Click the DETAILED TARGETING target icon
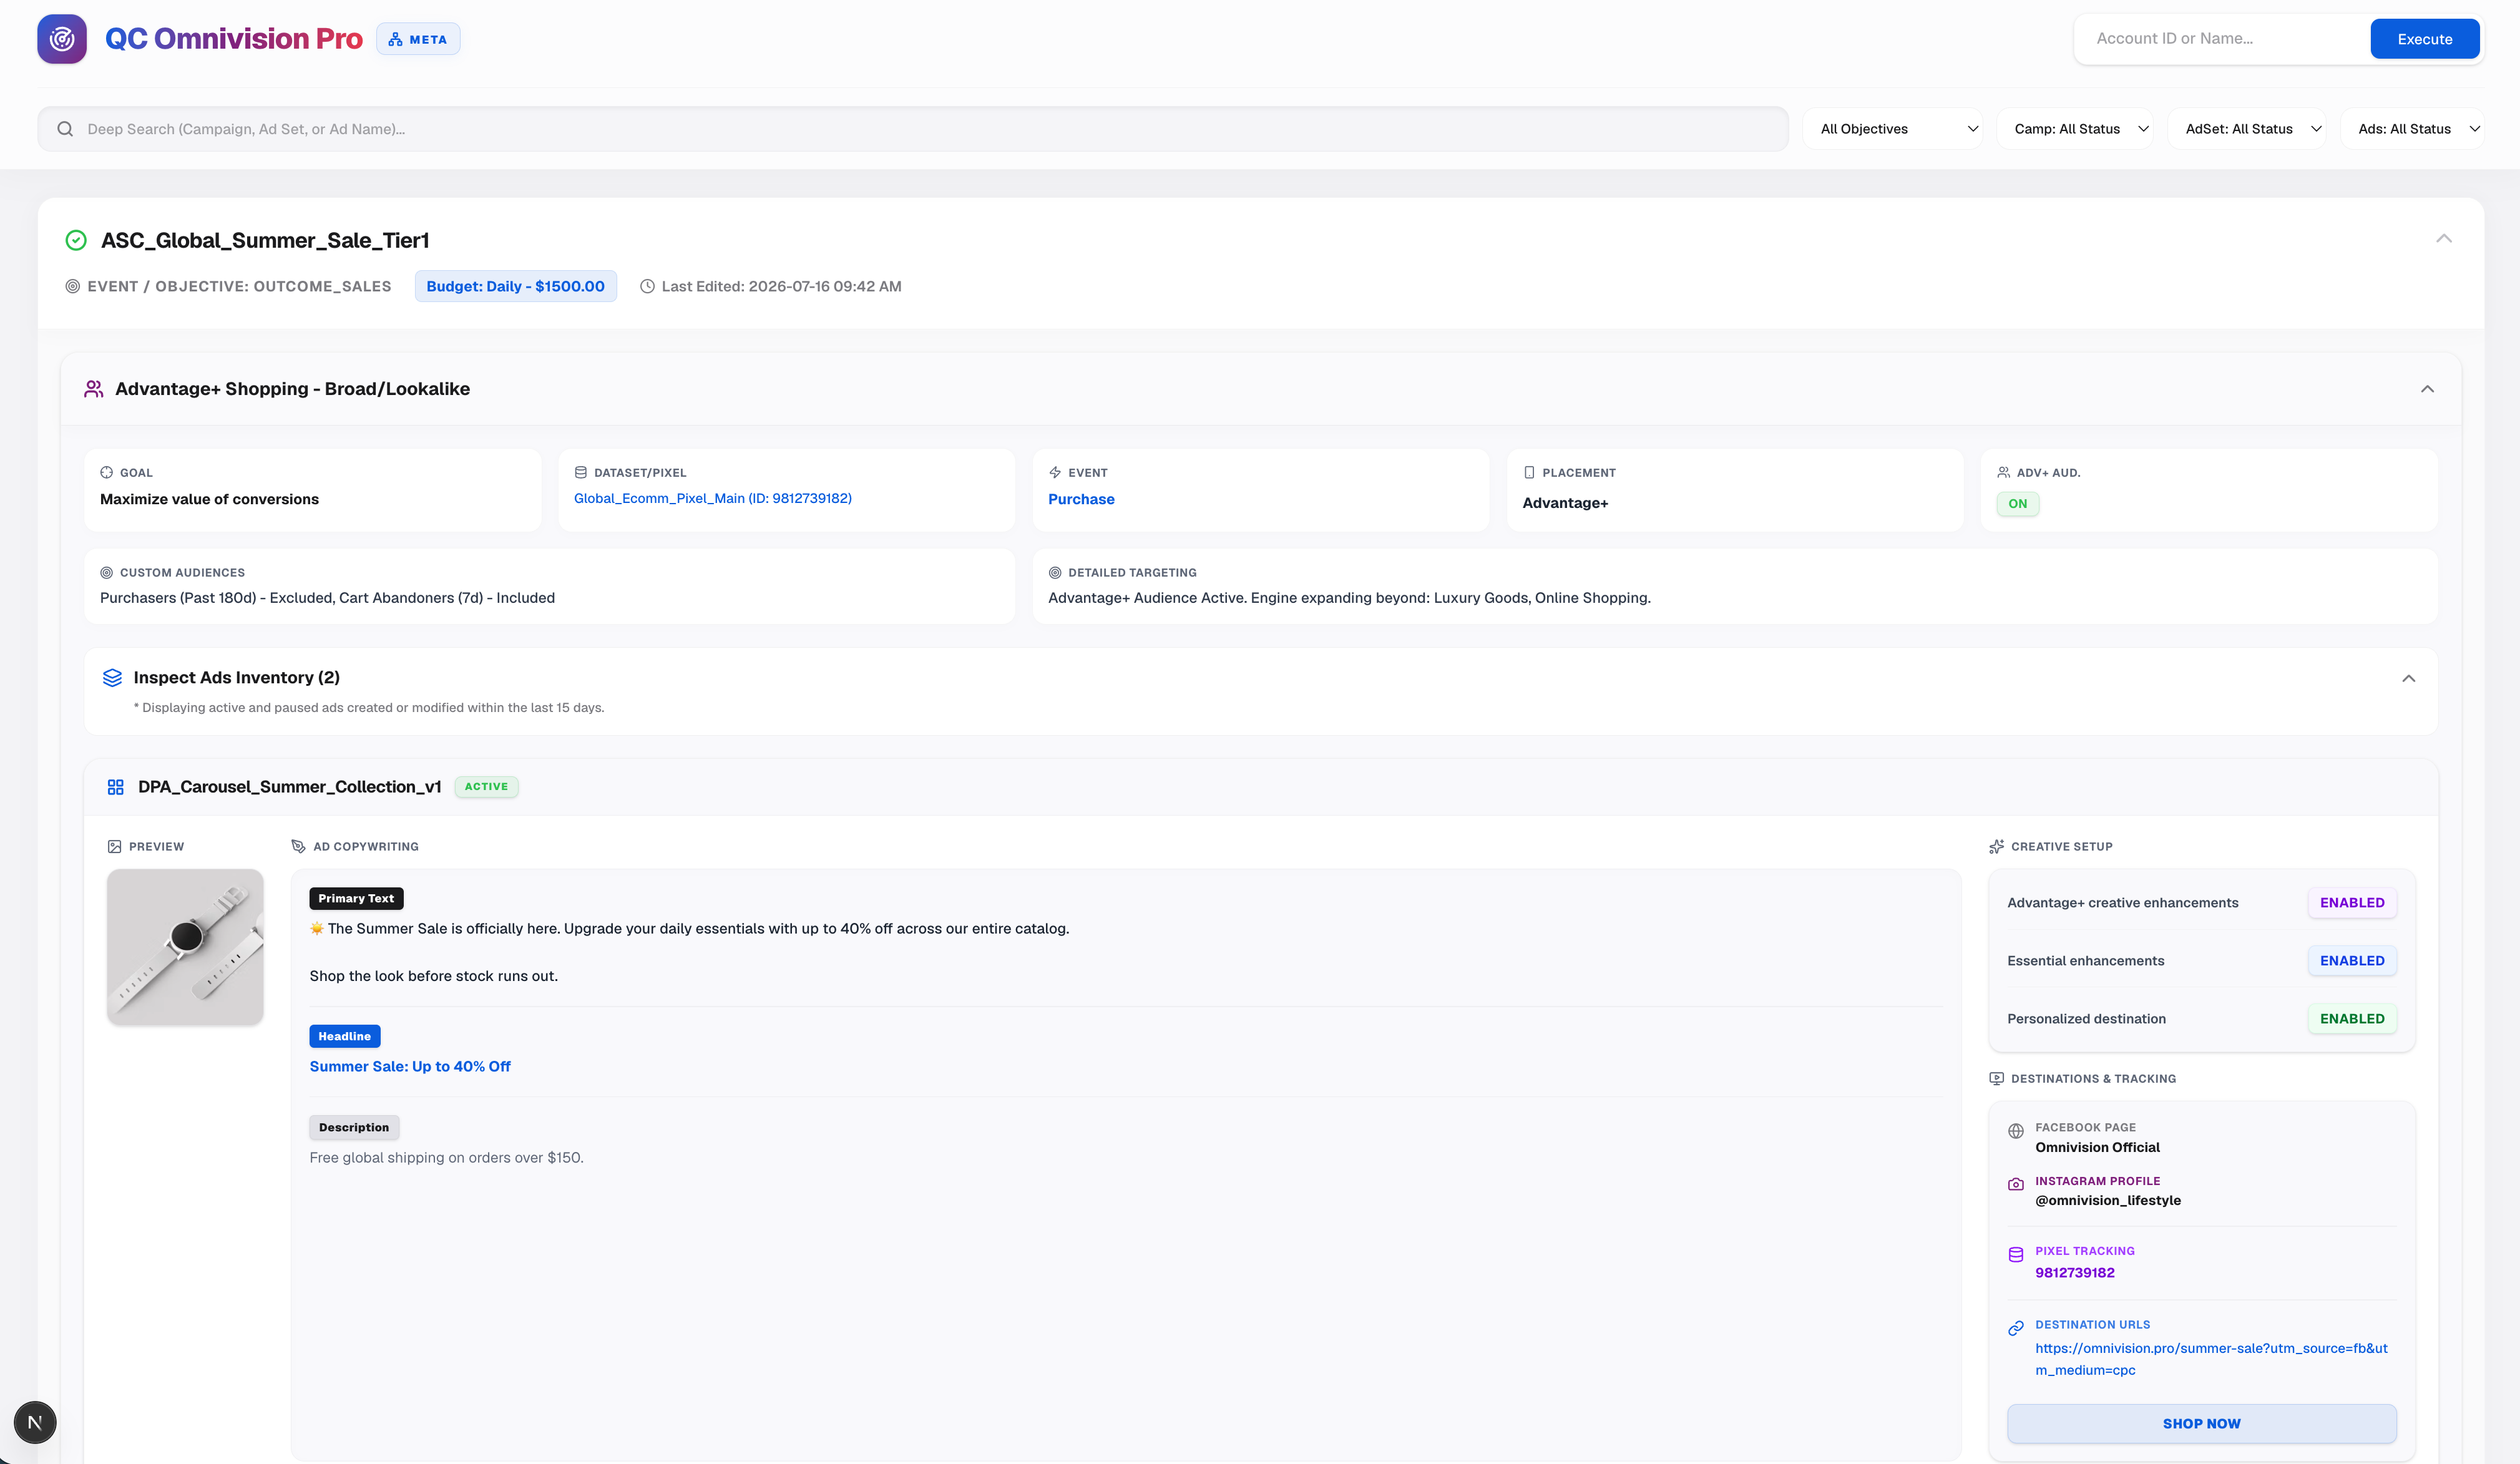Image resolution: width=2520 pixels, height=1464 pixels. [1054, 572]
